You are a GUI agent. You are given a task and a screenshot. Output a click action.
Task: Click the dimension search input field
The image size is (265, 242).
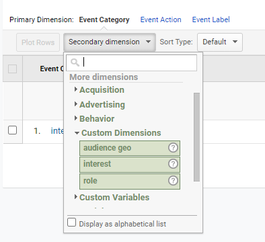(132, 63)
